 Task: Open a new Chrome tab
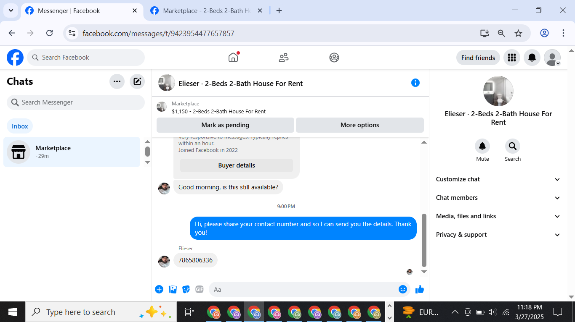pos(279,10)
